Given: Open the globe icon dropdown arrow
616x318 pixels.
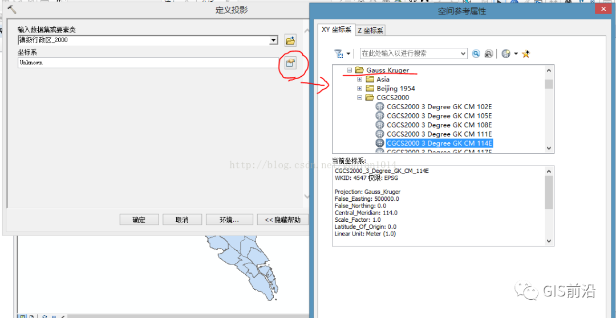Looking at the screenshot, I should (516, 53).
